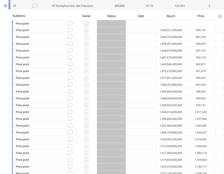Open conversation for 47 Stoneyford Ave item
Viewport: 224px width, 174px height.
35,6
